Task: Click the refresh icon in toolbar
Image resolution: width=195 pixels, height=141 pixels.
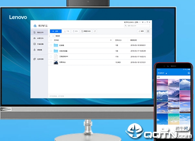Action: pos(95,31)
